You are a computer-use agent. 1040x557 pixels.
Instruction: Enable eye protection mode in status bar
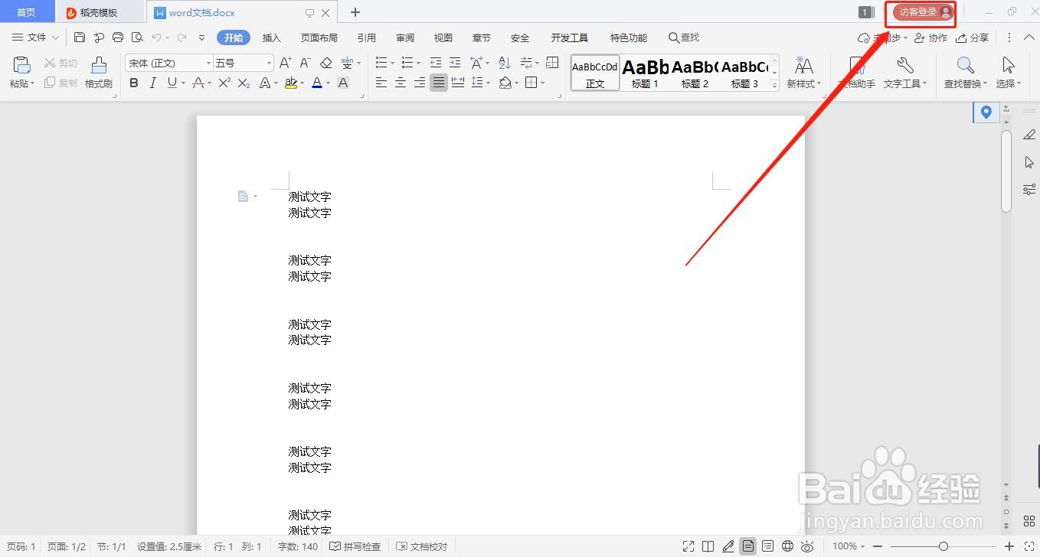tap(808, 546)
